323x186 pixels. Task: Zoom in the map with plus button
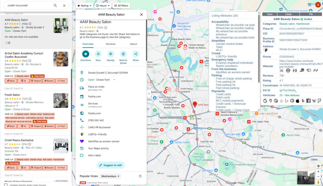coord(318,171)
